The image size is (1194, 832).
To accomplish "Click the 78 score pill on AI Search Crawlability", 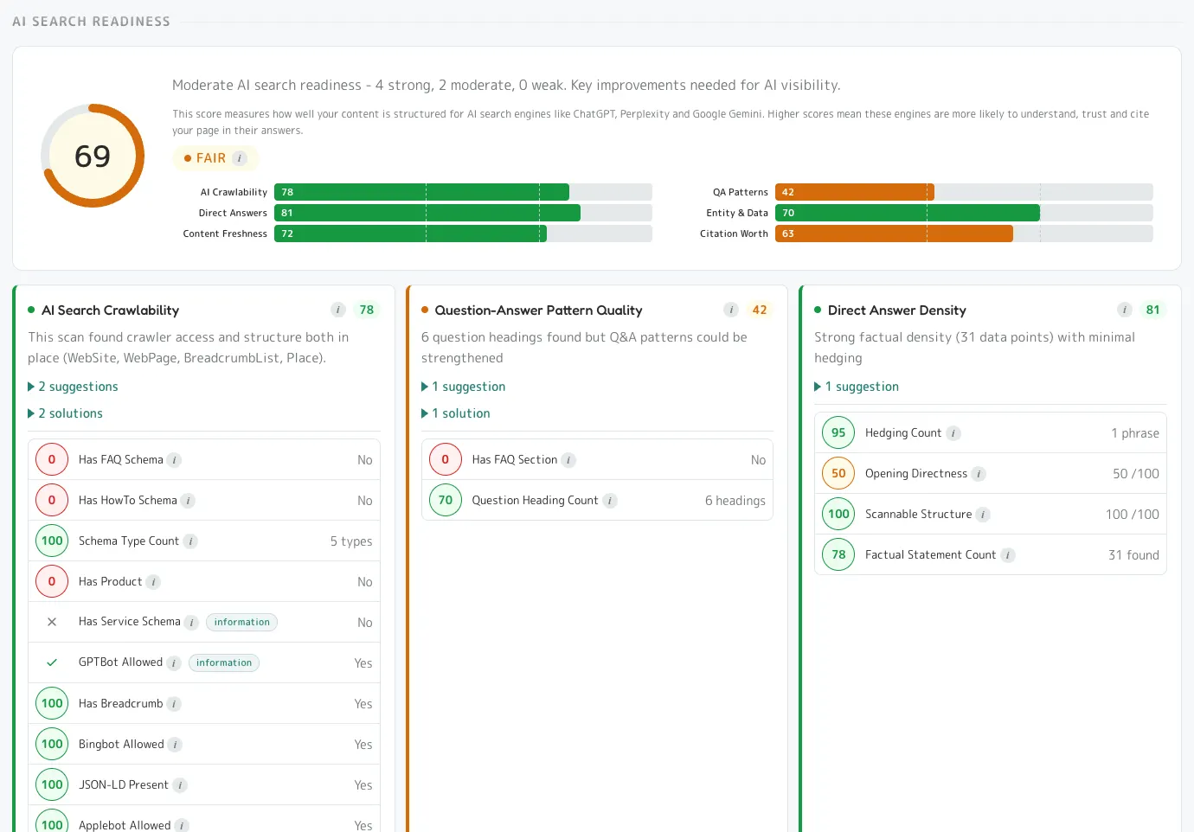I will (x=367, y=310).
